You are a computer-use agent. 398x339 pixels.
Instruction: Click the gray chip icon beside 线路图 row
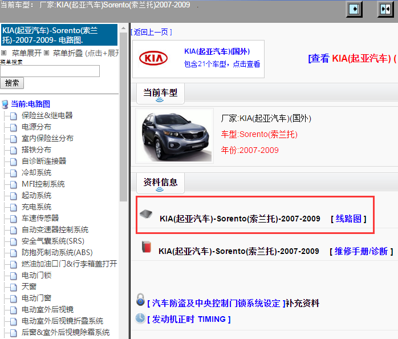point(146,214)
